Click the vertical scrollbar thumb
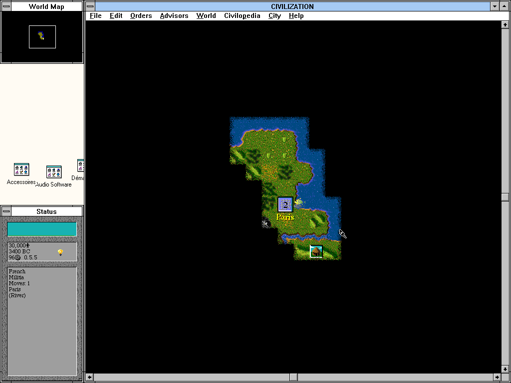511x383 pixels. click(505, 196)
